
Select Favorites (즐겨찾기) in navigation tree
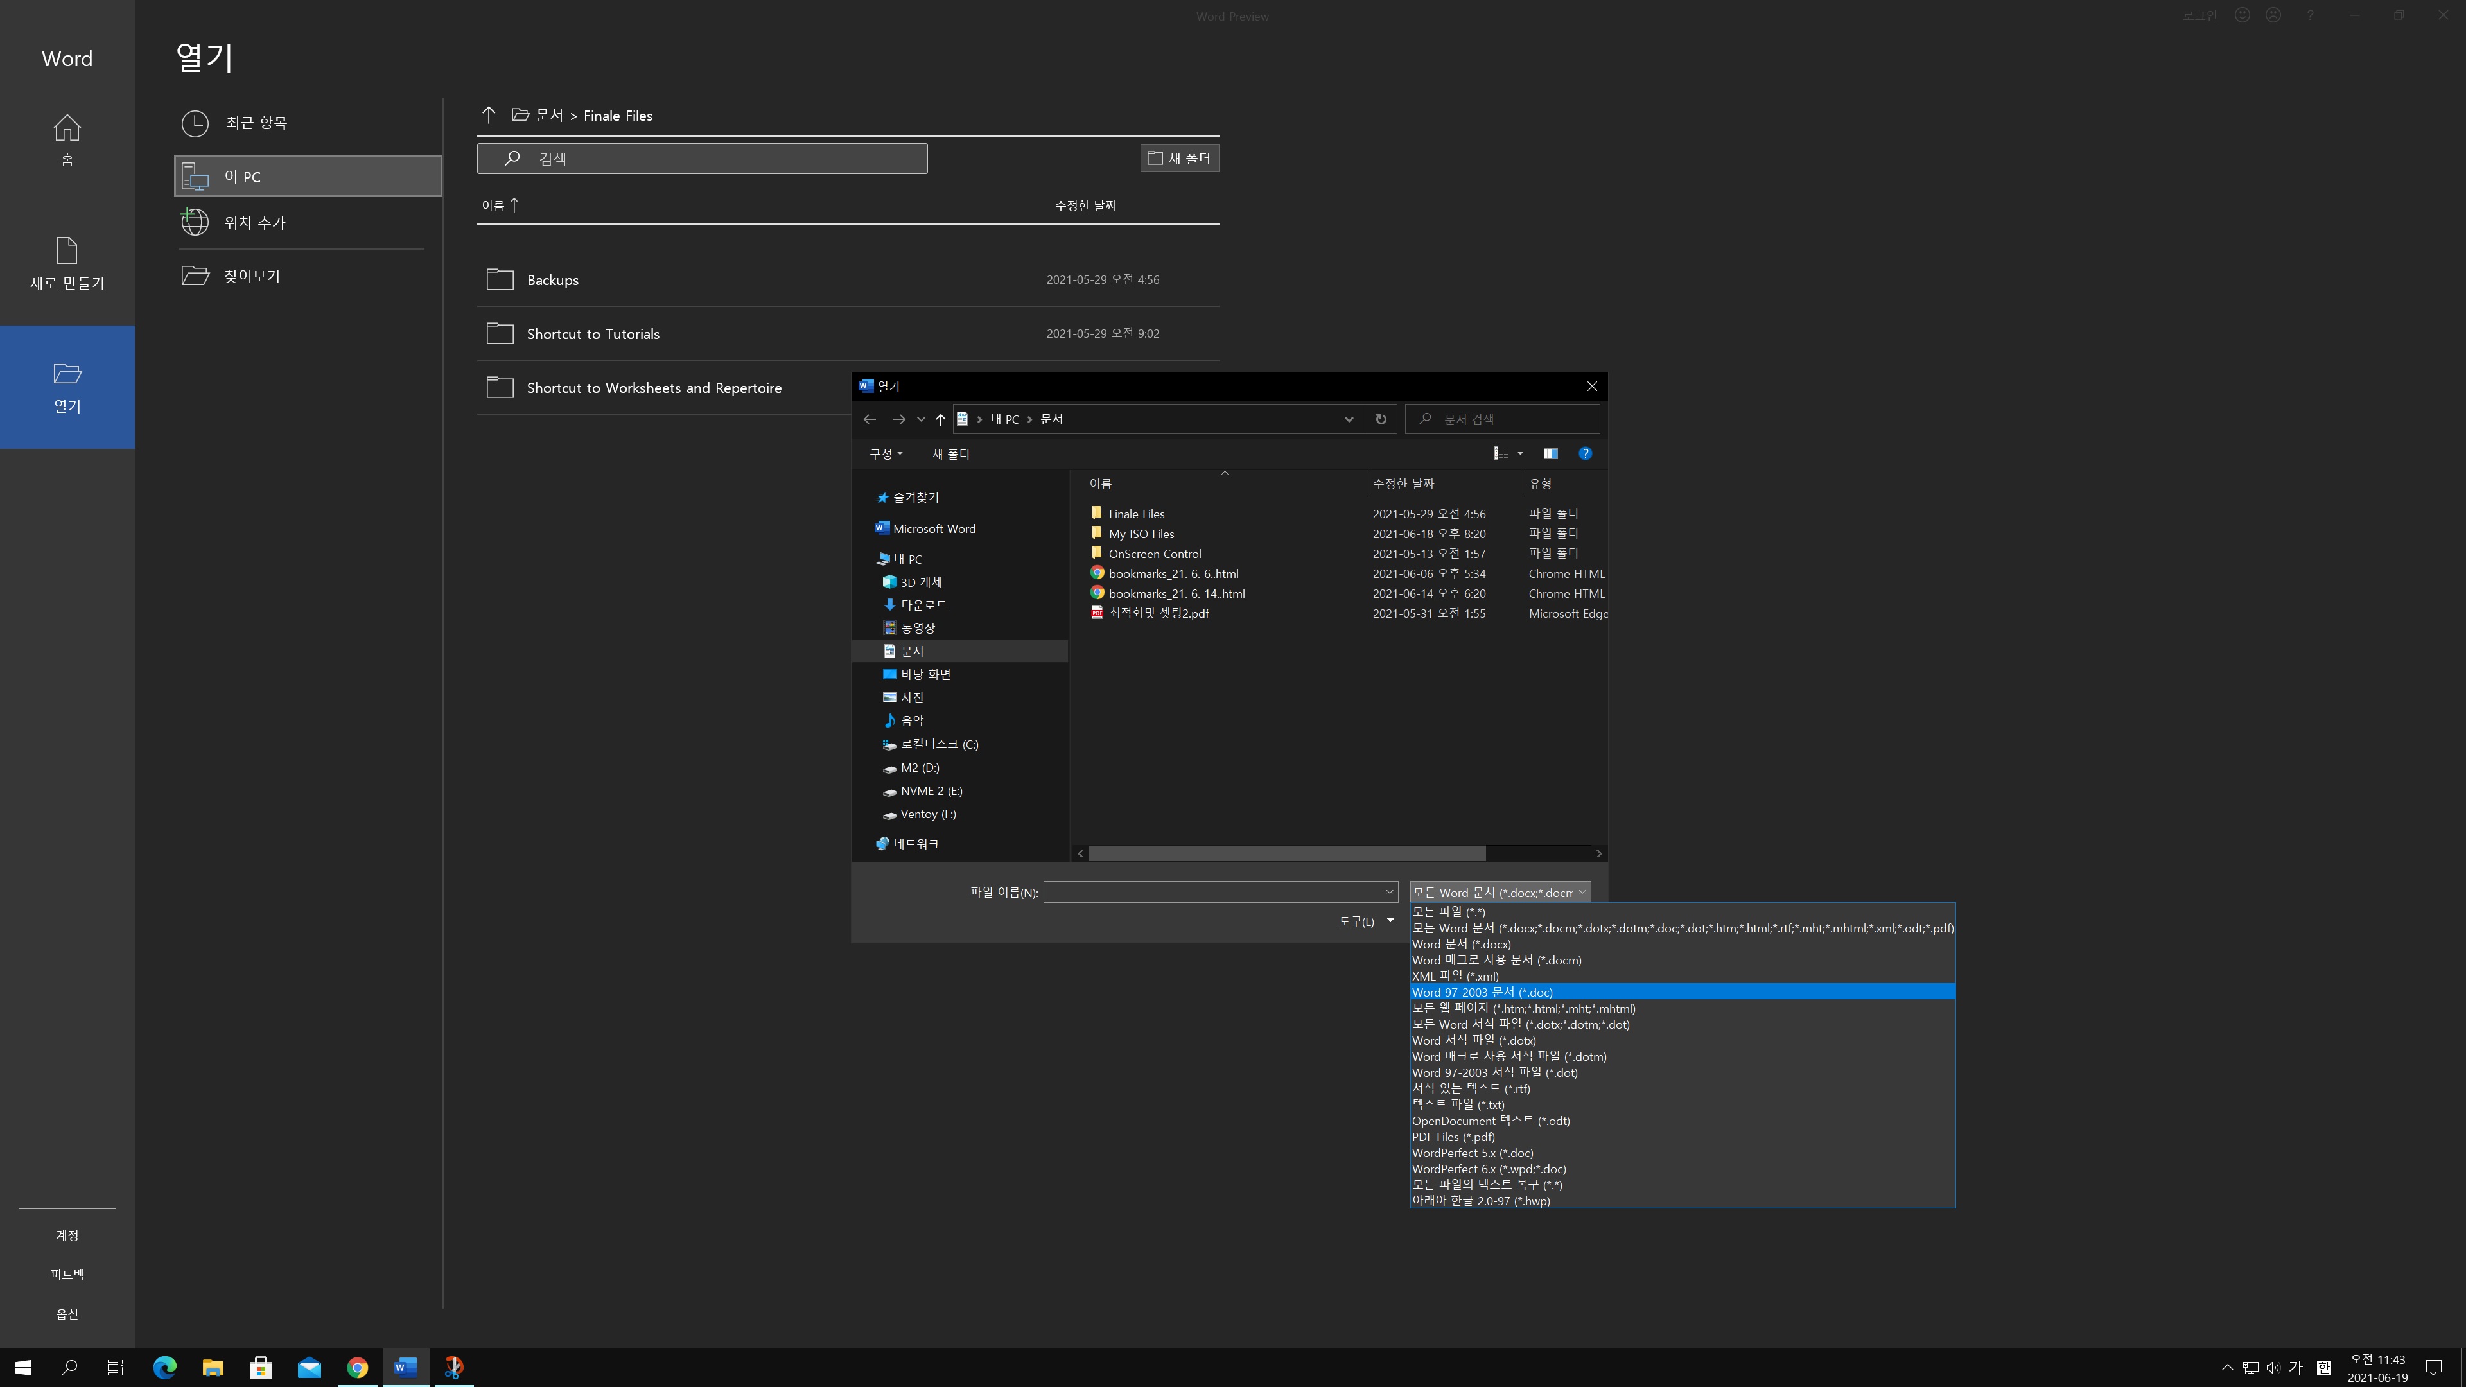point(907,497)
